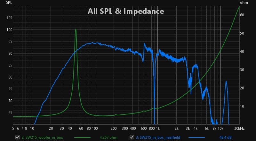256x141 pixels.
Task: Click the ohm axis label
Action: [x=244, y=3]
